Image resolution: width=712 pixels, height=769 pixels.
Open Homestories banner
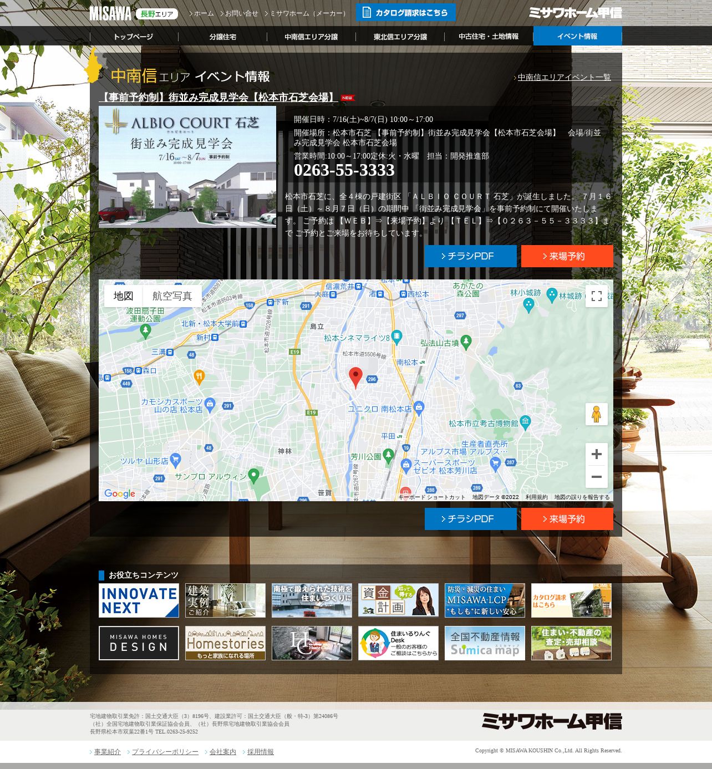225,643
